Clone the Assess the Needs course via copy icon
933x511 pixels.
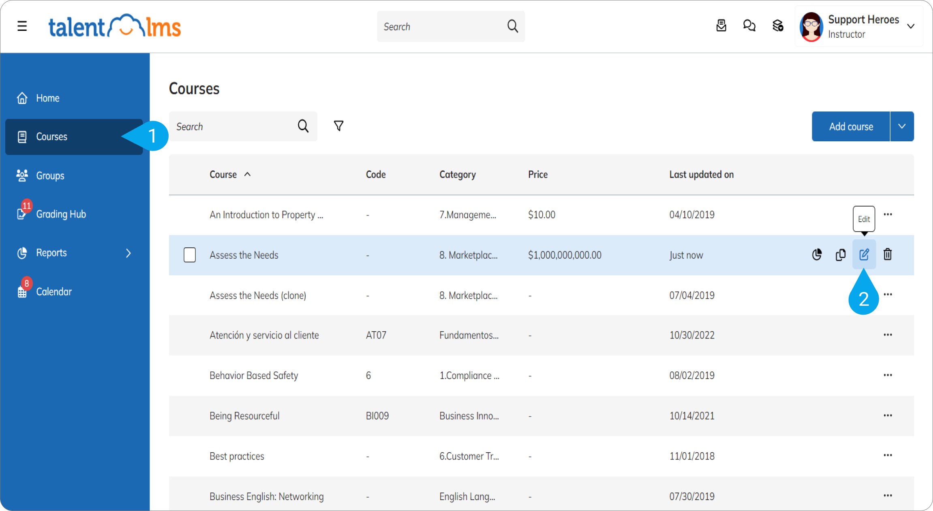pyautogui.click(x=841, y=255)
